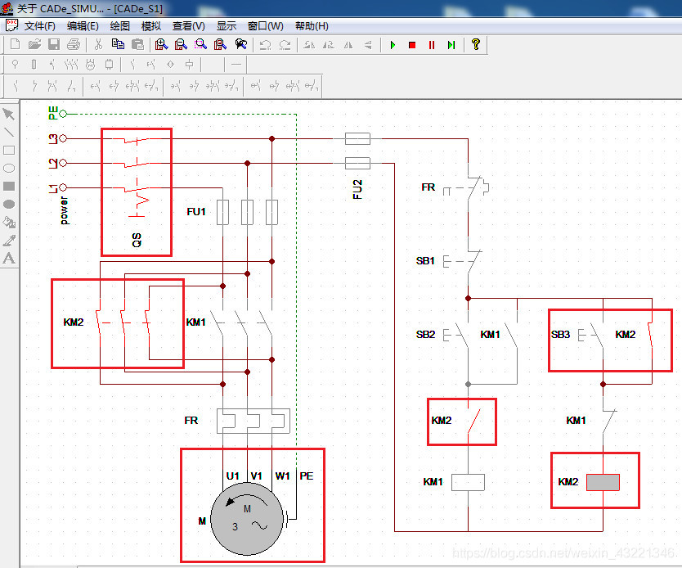Click the QS isolator switch handle
682x568 pixels.
(138, 206)
